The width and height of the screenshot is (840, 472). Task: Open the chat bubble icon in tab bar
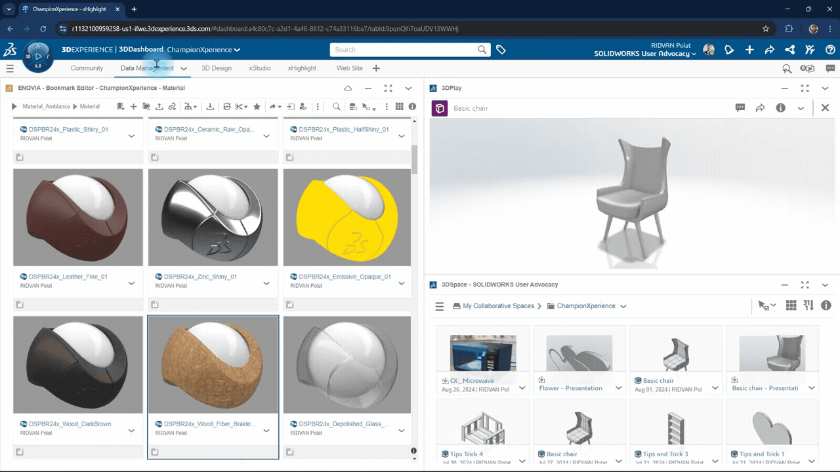[x=830, y=68]
